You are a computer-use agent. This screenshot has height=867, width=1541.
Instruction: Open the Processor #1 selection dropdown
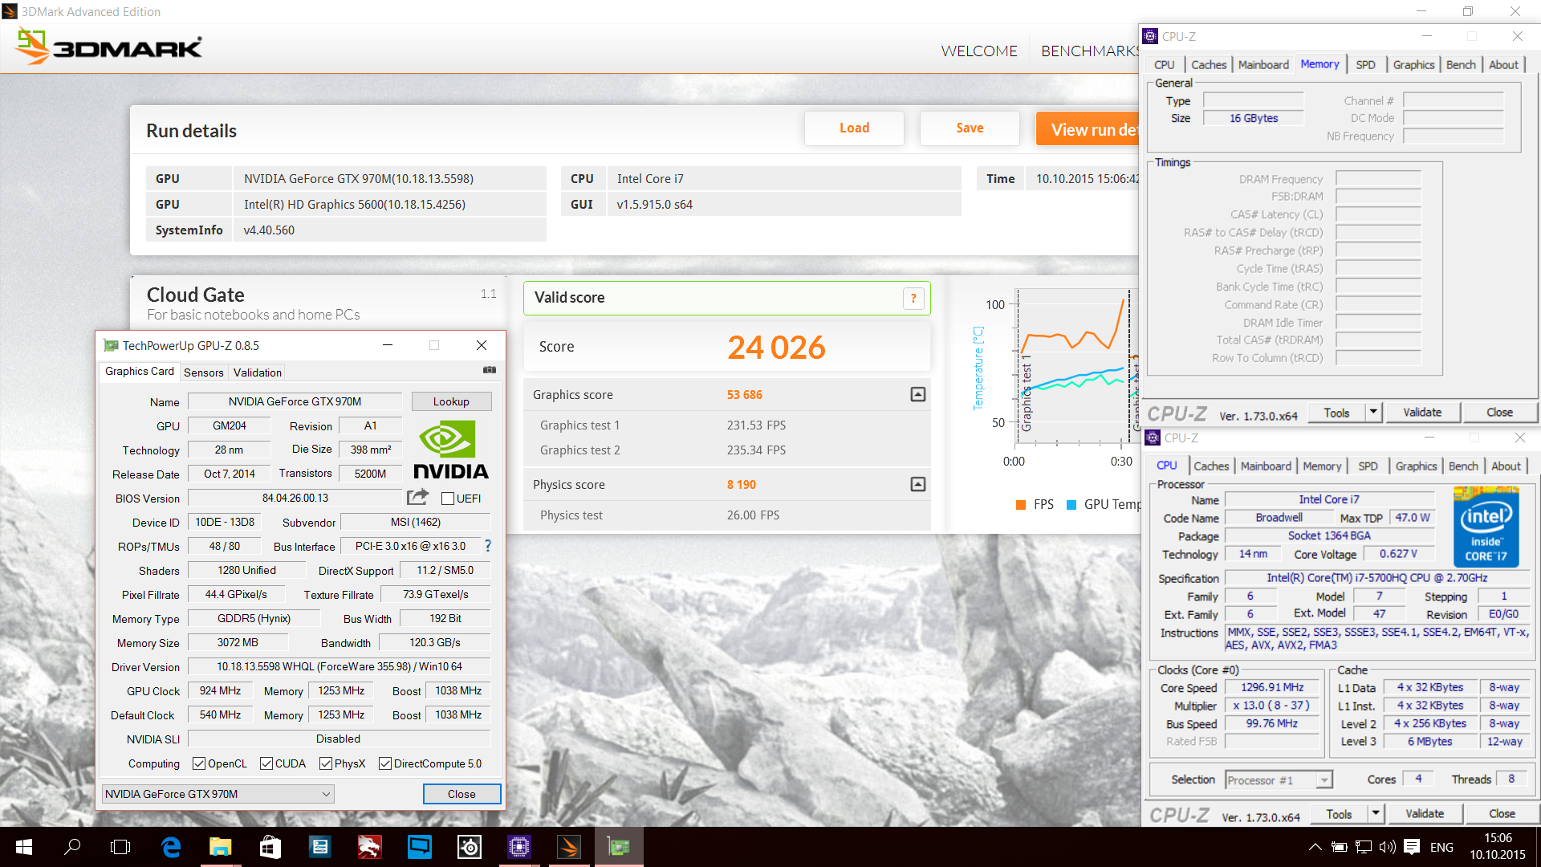tap(1279, 779)
